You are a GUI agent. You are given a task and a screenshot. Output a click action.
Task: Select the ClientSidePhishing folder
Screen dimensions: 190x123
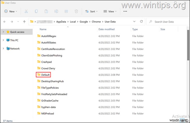click(x=52, y=55)
